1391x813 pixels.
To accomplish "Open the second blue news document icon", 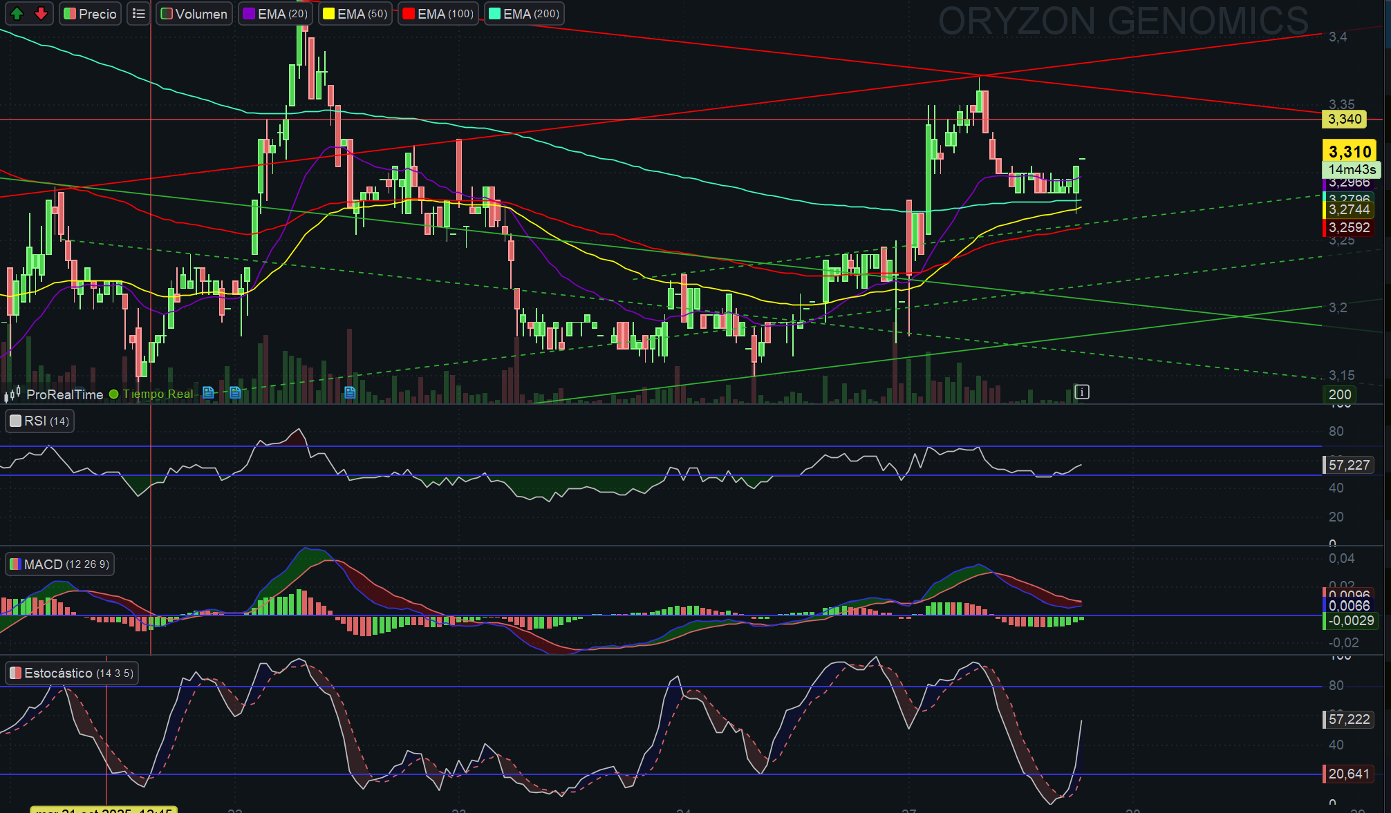I will tap(235, 393).
